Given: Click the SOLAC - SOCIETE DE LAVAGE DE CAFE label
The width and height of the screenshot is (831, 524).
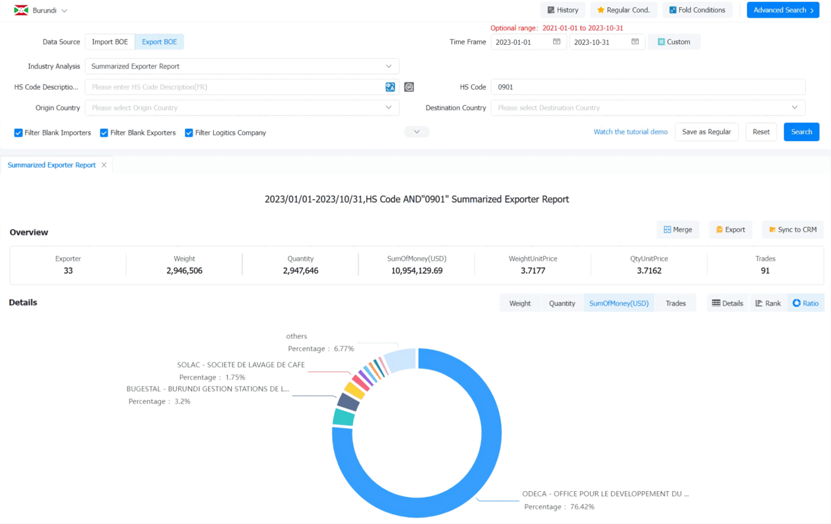Looking at the screenshot, I should [241, 365].
